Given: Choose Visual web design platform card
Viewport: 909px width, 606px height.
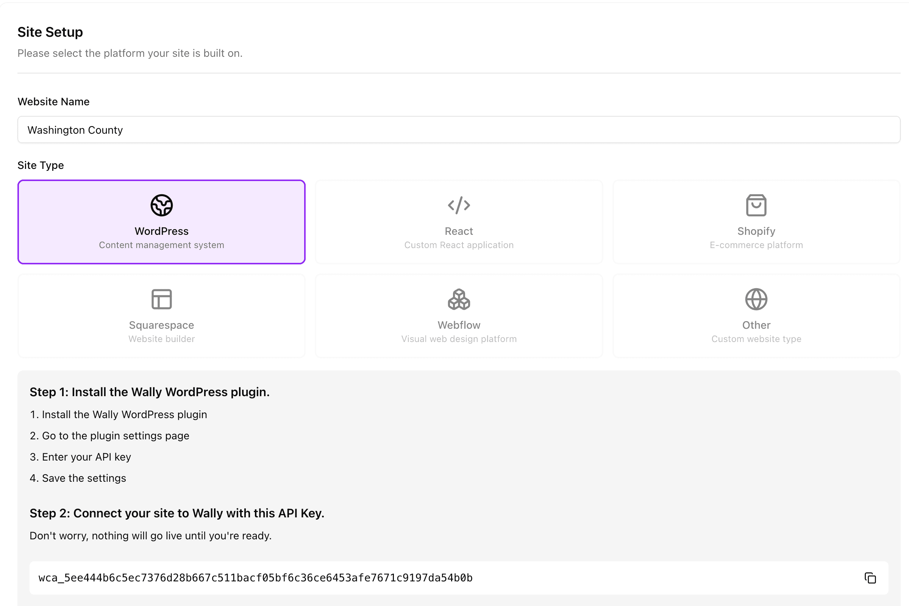Looking at the screenshot, I should click(459, 316).
